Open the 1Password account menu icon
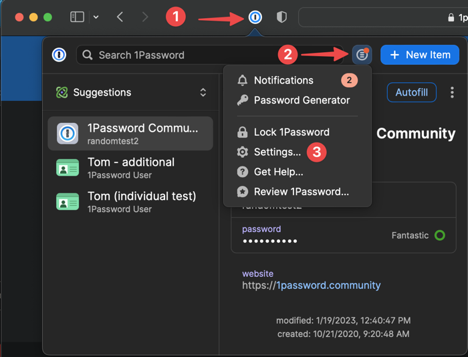468x357 pixels. pos(362,55)
